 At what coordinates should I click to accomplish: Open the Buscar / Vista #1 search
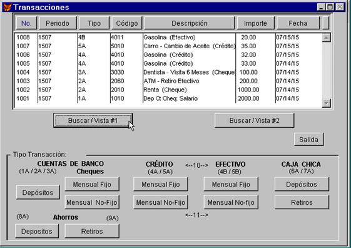[x=93, y=120]
